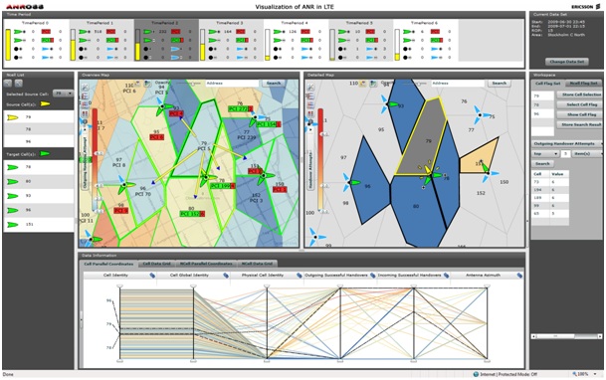Click top left-side tool icon in Detailed Map
The width and height of the screenshot is (606, 380).
[310, 88]
